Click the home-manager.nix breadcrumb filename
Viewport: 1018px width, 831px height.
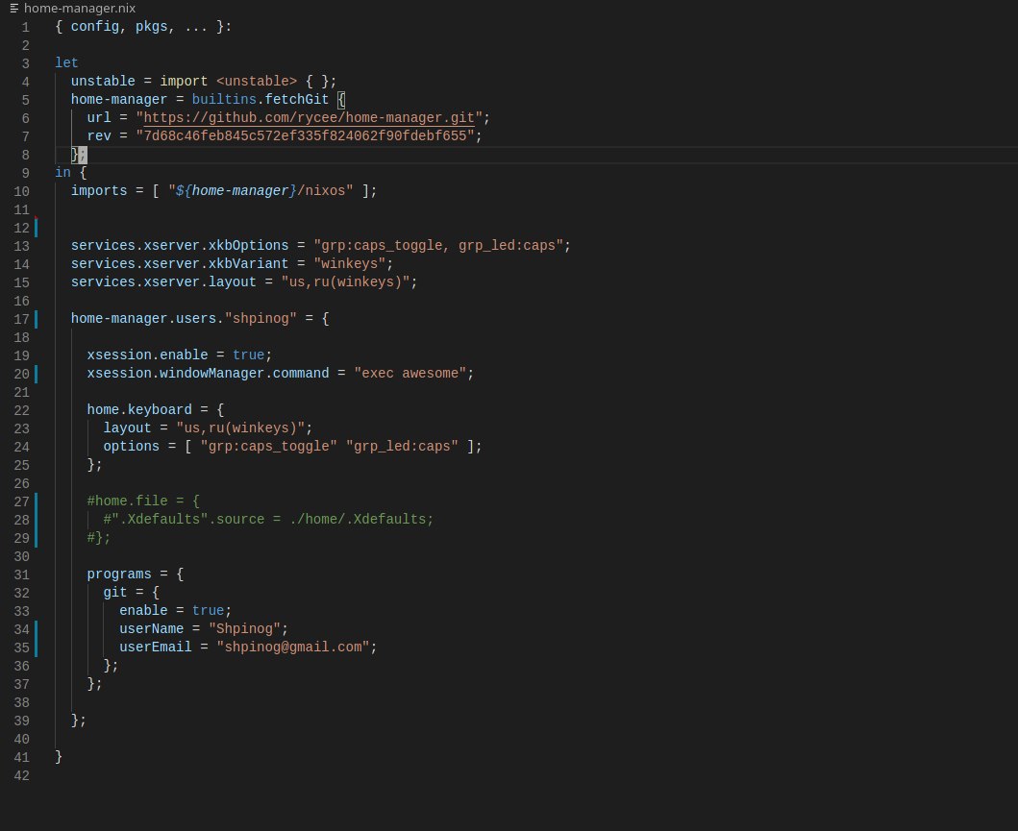point(79,9)
